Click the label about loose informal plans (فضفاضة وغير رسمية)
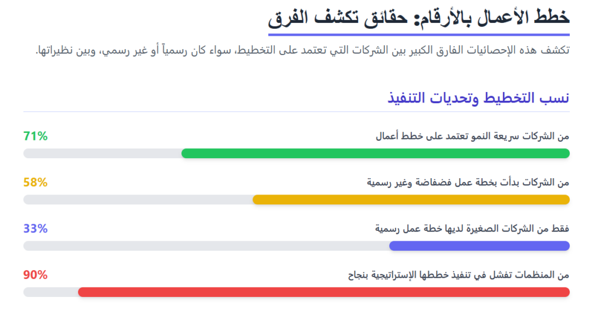 468,183
